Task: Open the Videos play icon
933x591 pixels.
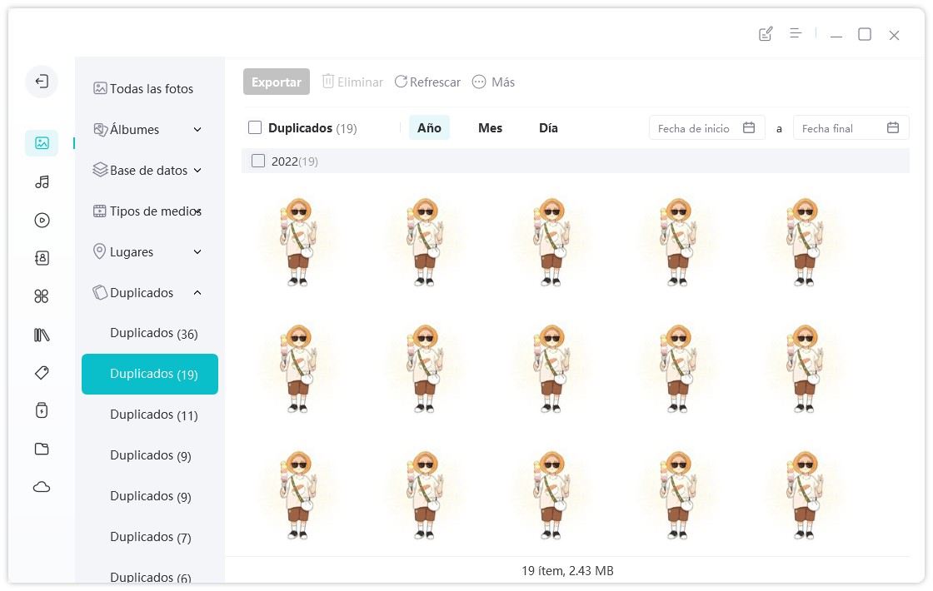Action: pyautogui.click(x=42, y=221)
